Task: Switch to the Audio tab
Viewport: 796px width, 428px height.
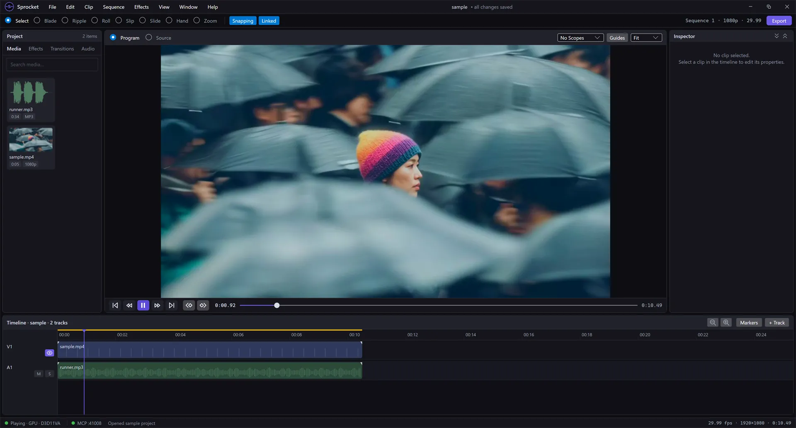Action: tap(88, 49)
